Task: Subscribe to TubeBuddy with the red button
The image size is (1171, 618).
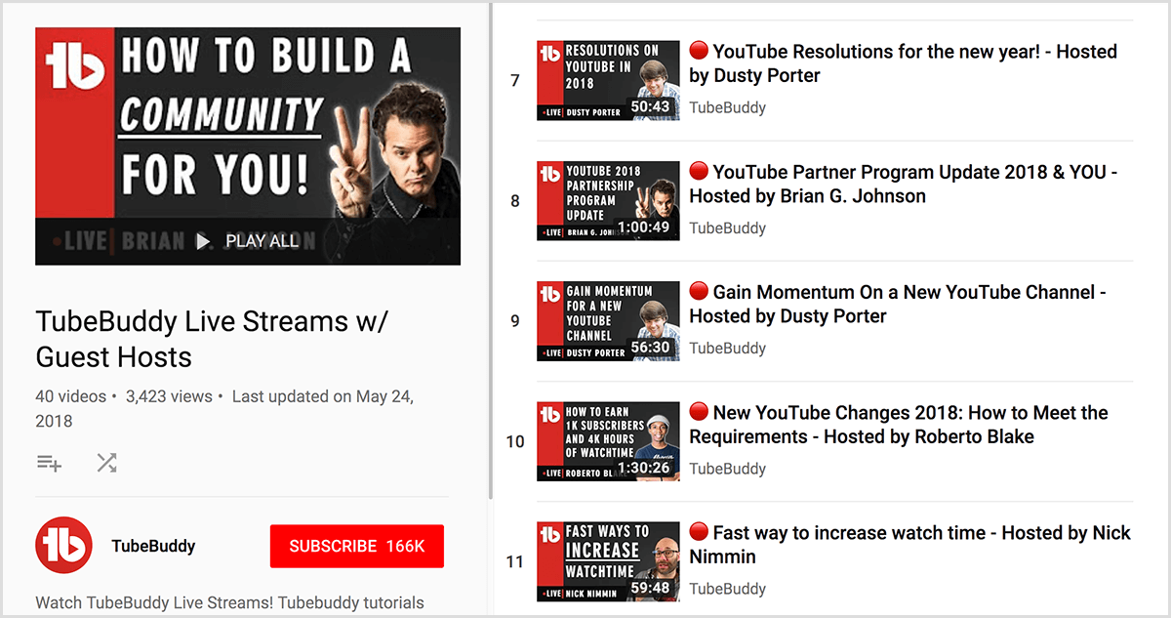Action: [357, 546]
